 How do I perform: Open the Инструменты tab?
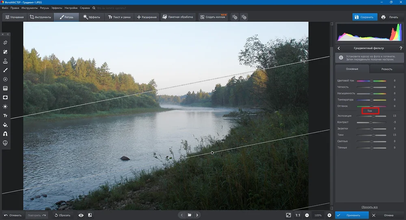coord(40,17)
